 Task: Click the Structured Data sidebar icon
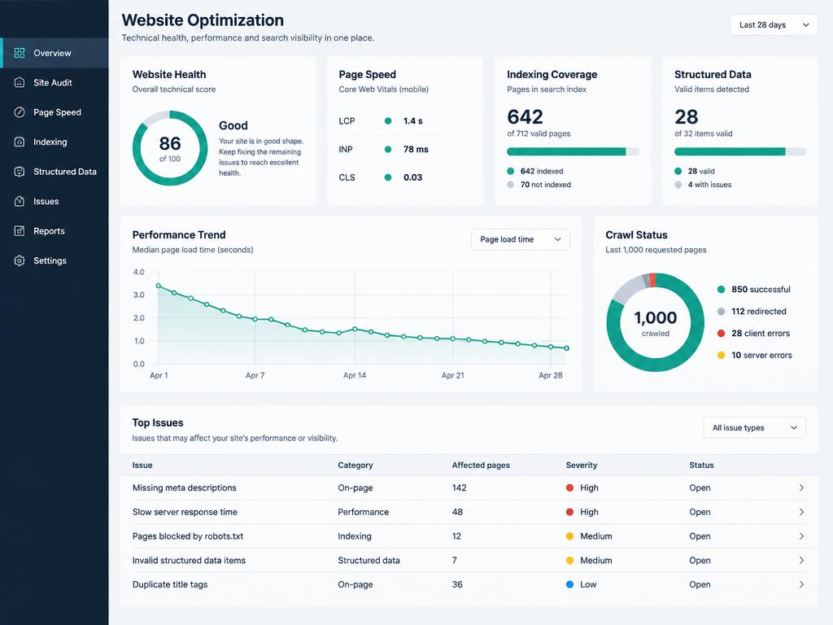pos(20,172)
